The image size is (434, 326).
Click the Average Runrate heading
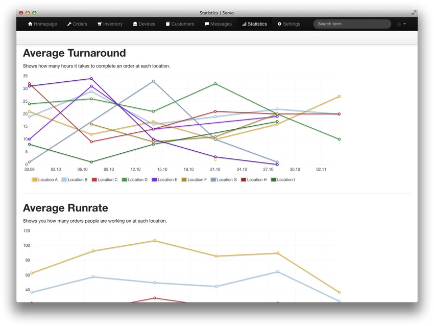(x=65, y=208)
